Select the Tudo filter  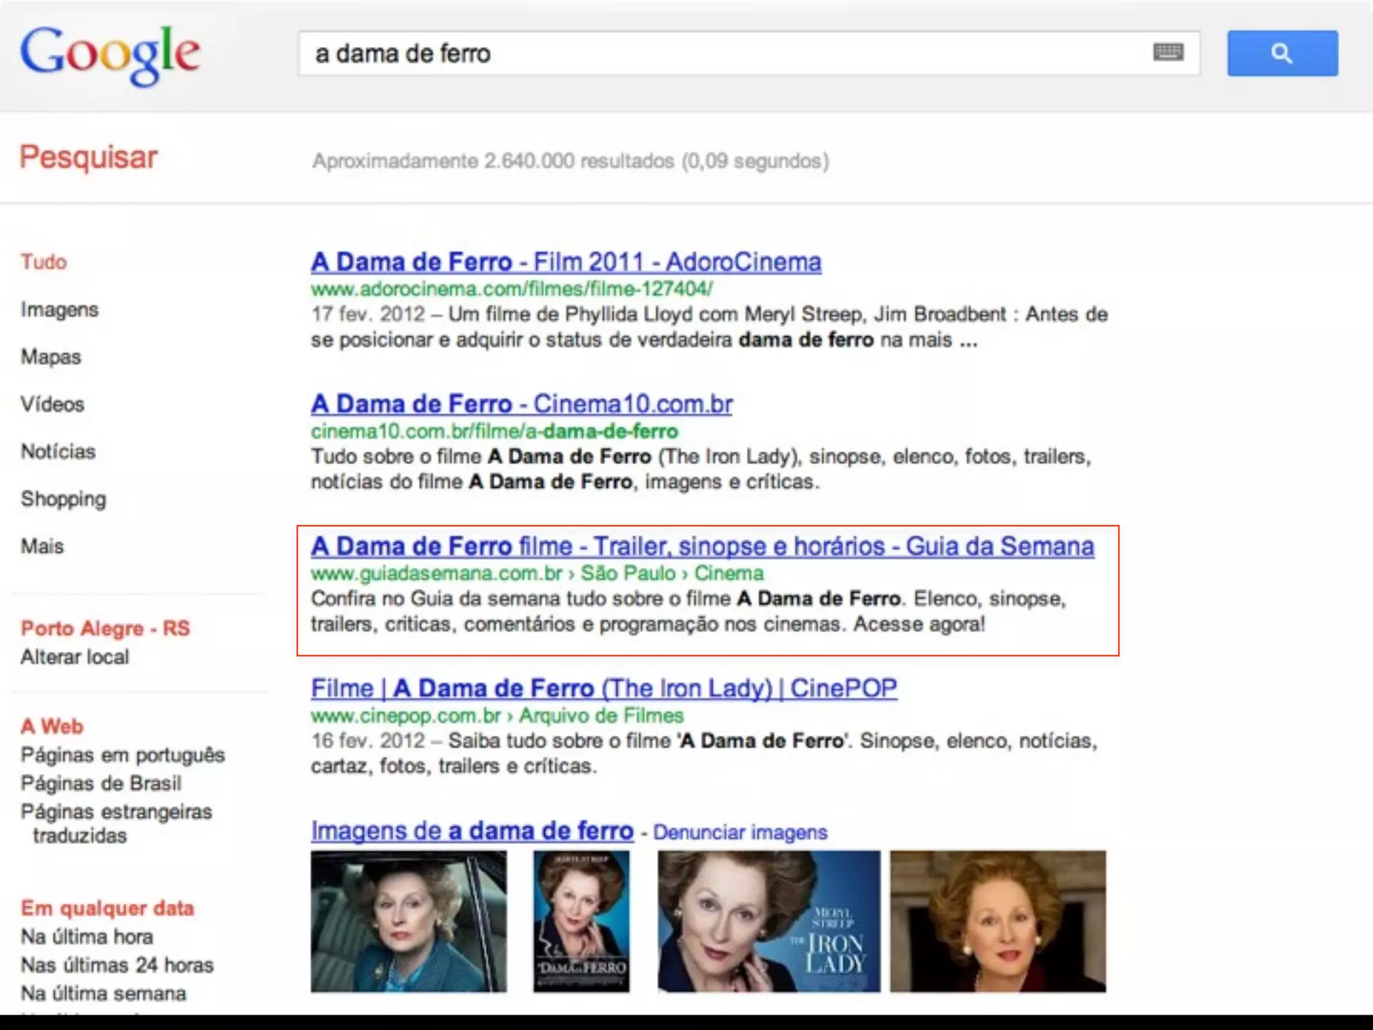point(44,262)
